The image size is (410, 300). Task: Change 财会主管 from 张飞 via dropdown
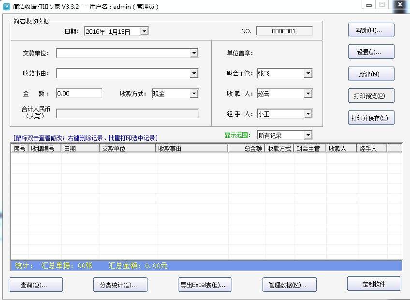pos(307,73)
